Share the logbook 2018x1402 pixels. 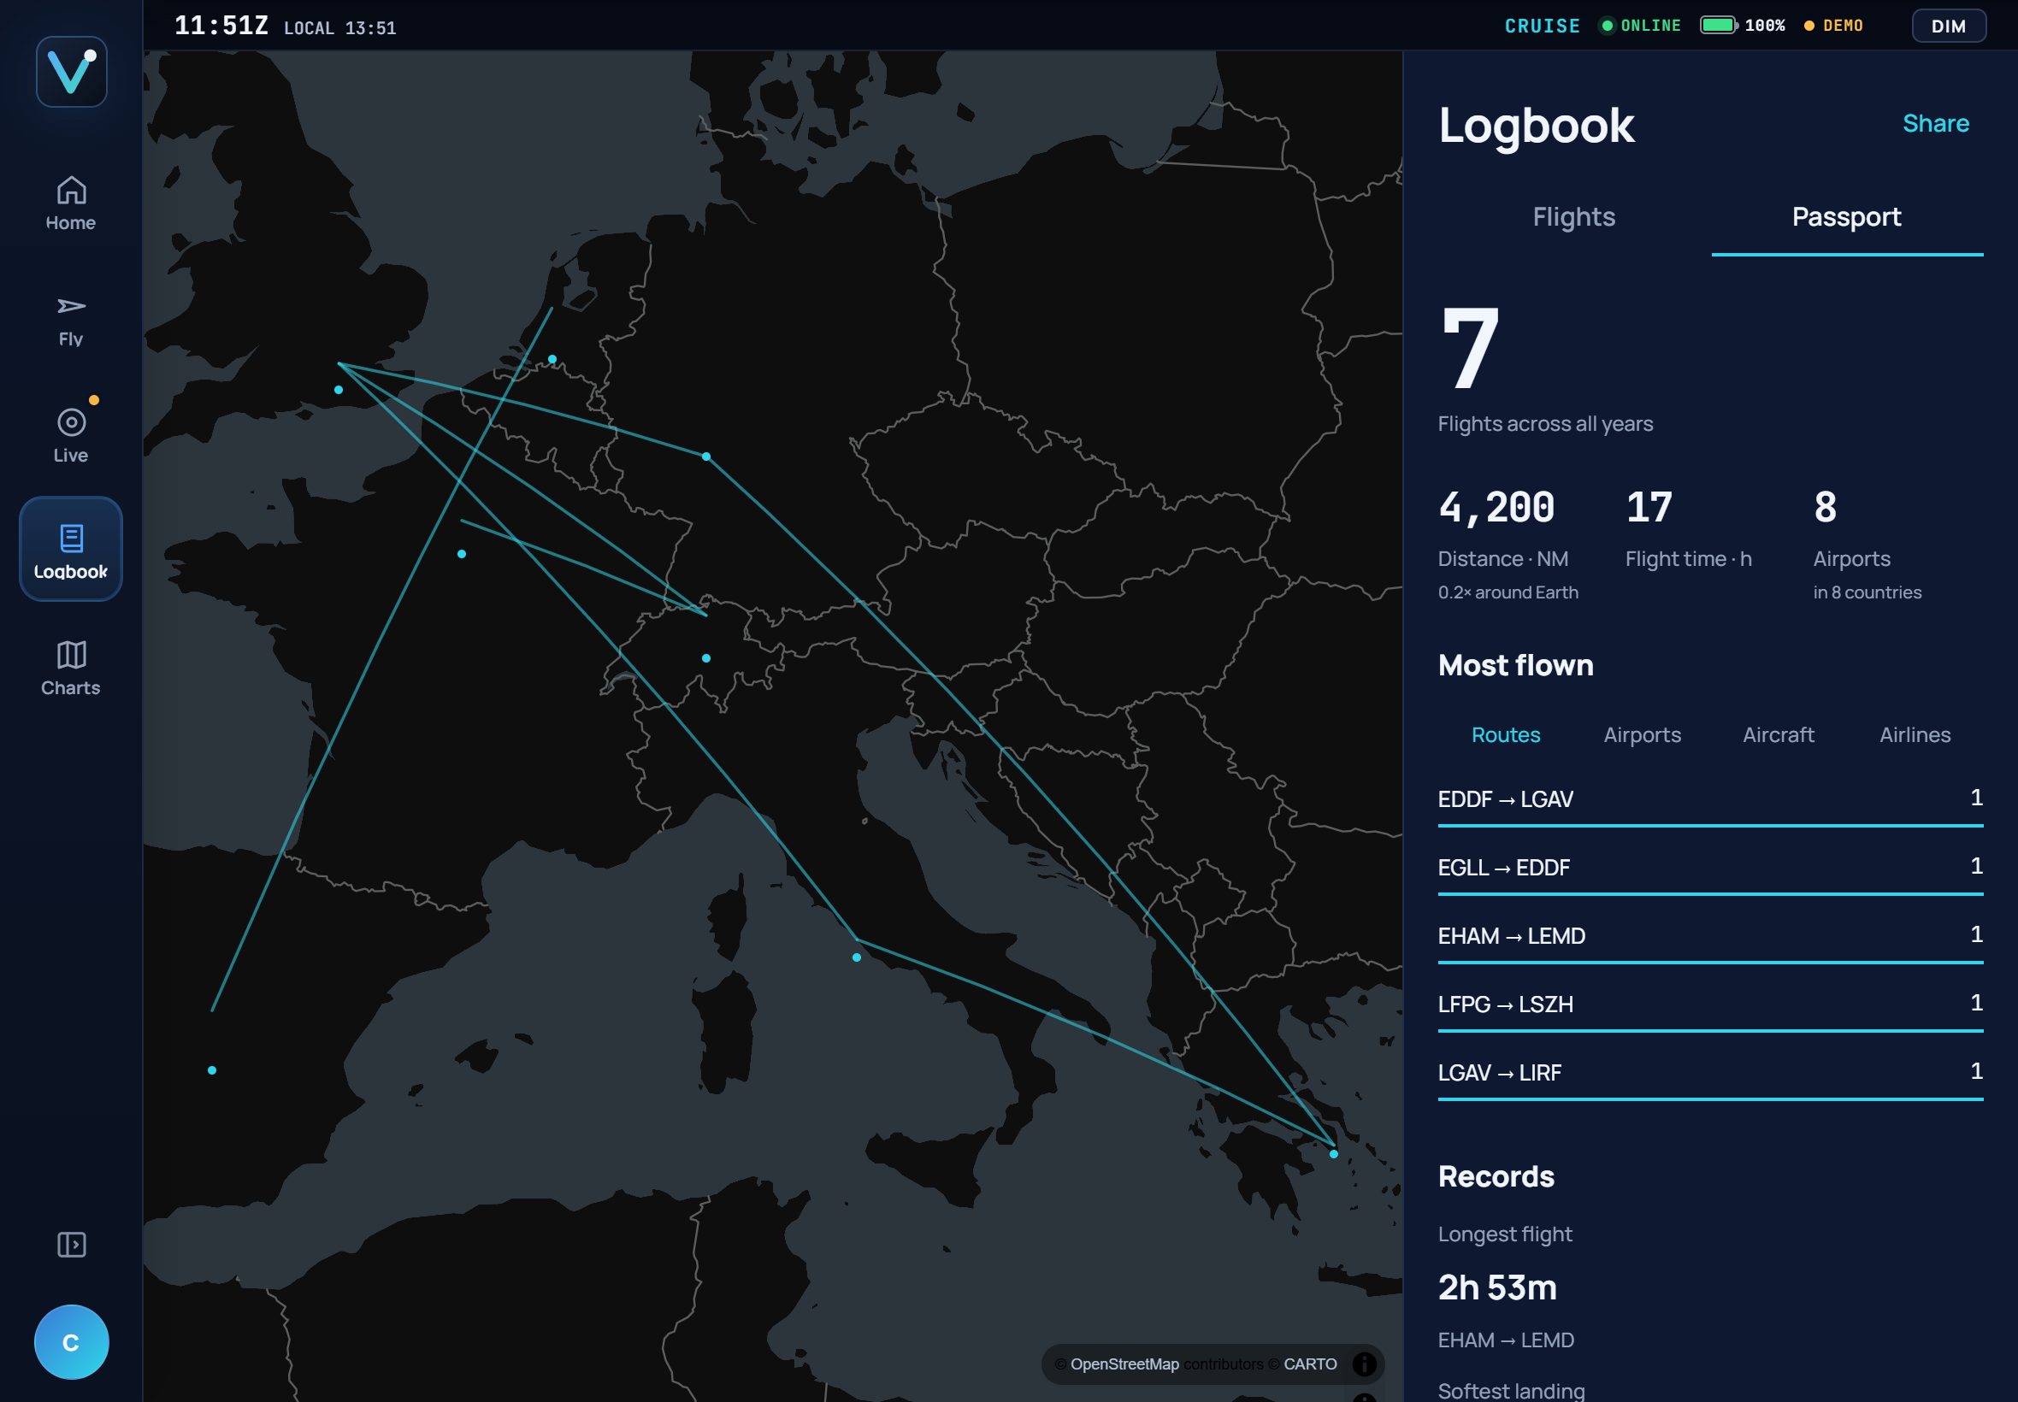tap(1935, 124)
